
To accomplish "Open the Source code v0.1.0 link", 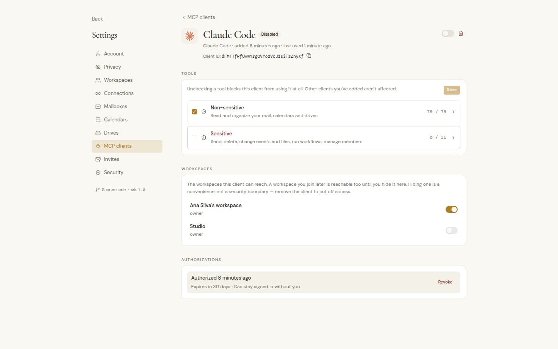I will tap(121, 190).
